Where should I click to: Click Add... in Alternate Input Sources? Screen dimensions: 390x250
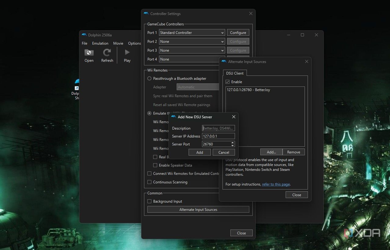coord(271,152)
